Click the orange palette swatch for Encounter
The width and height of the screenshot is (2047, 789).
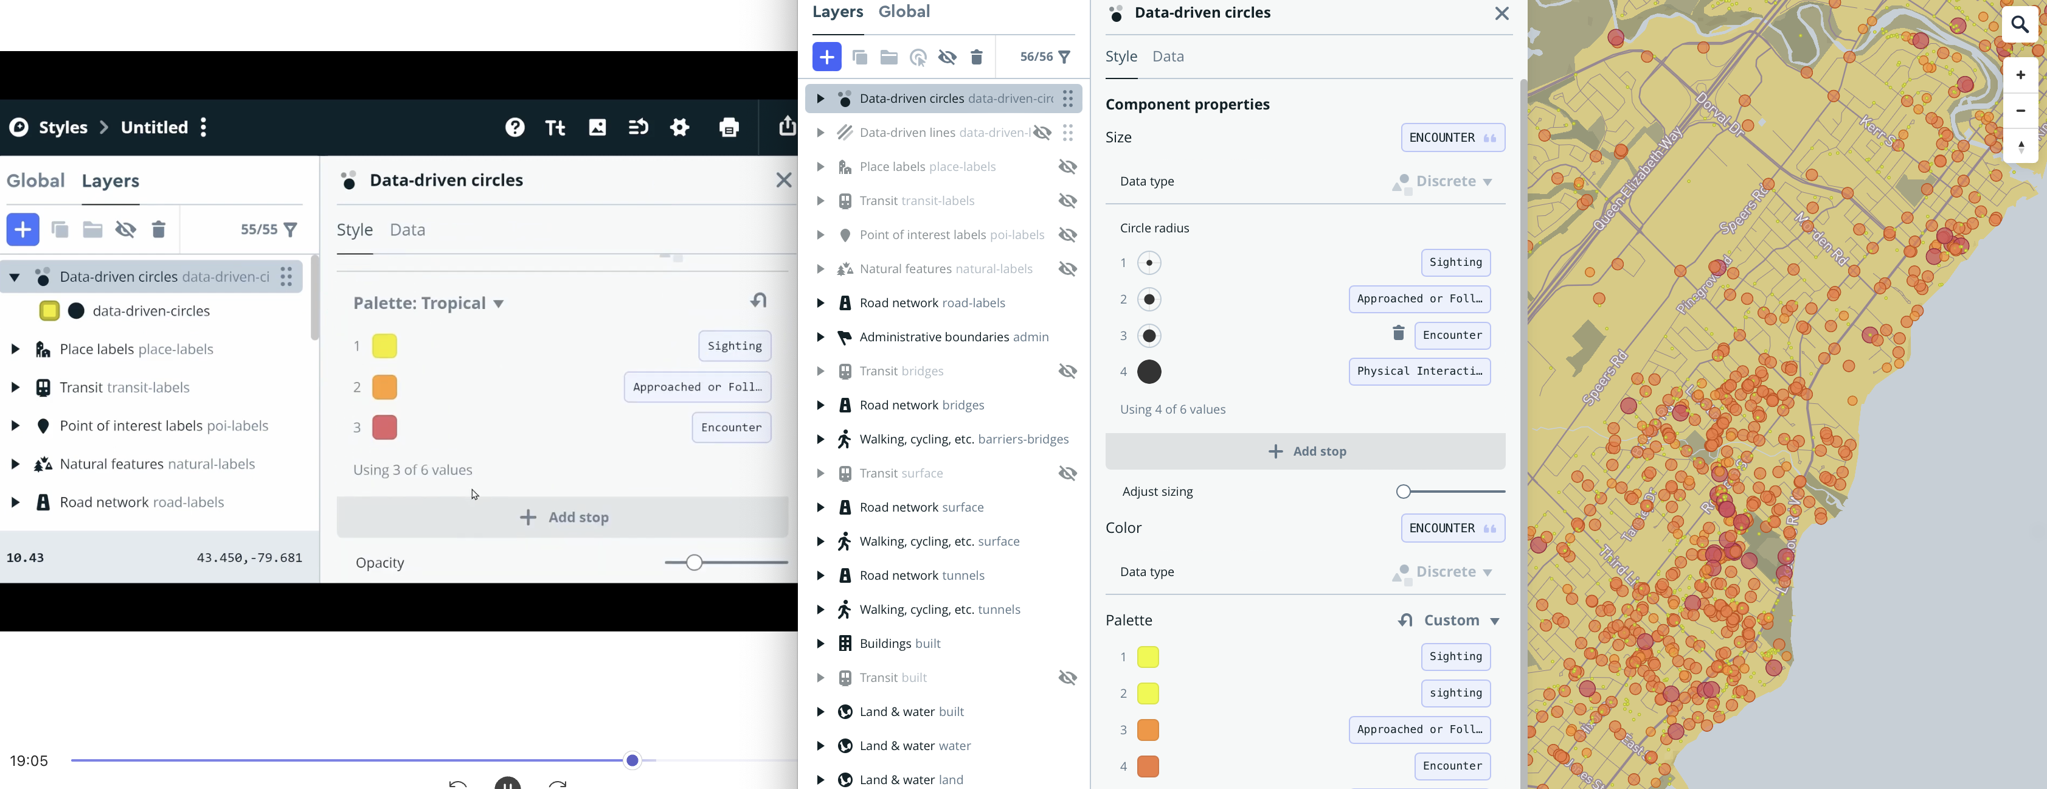(x=1148, y=766)
